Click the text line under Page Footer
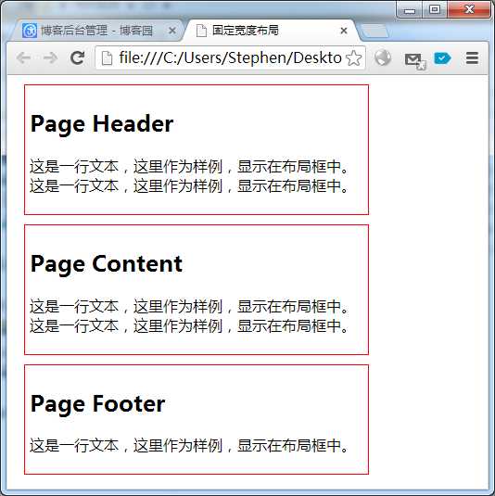This screenshot has height=496, width=495. (189, 445)
